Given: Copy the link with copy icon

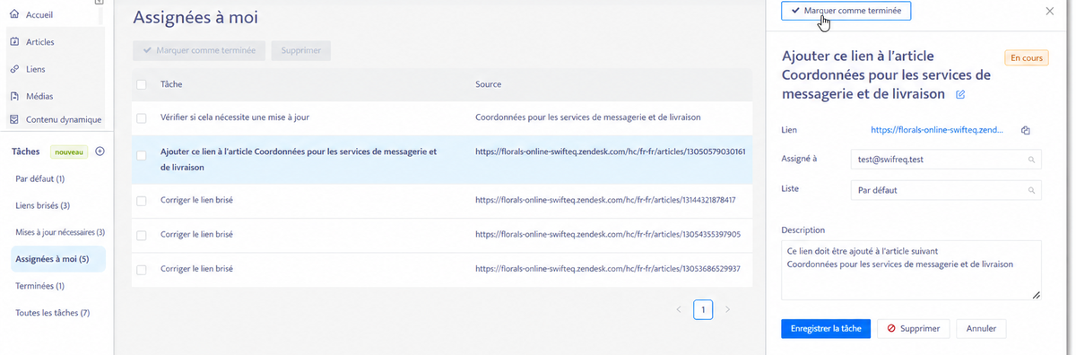Looking at the screenshot, I should pos(1025,131).
